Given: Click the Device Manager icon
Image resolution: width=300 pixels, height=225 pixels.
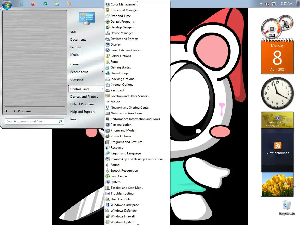Looking at the screenshot, I should [x=108, y=33].
